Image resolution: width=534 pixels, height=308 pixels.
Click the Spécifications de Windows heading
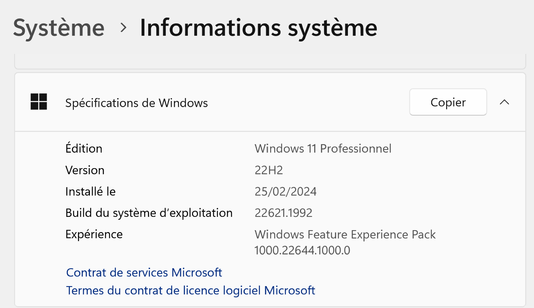[136, 103]
